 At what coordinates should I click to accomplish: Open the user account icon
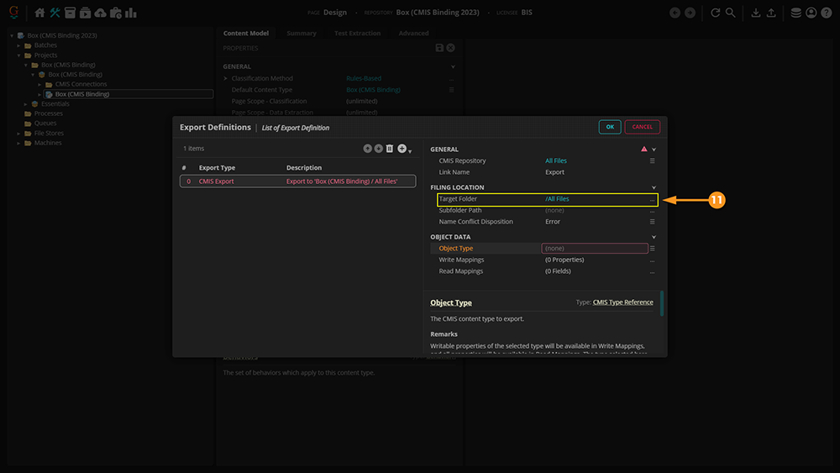click(x=811, y=13)
